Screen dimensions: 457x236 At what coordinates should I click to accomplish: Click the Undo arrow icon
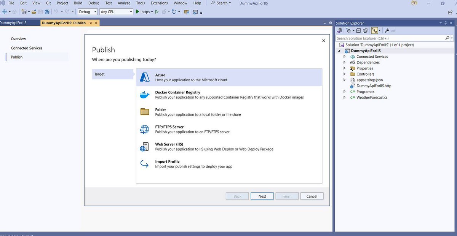[x=56, y=12]
